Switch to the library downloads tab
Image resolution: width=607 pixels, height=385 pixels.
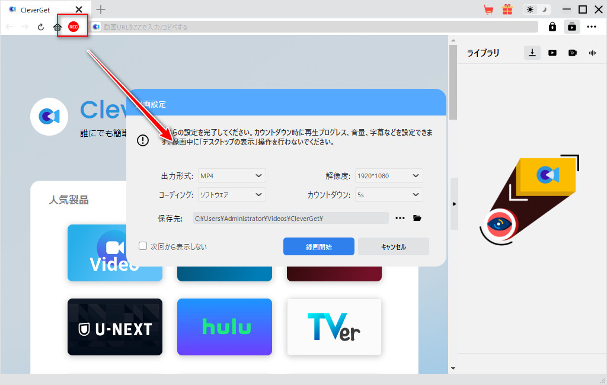point(532,53)
